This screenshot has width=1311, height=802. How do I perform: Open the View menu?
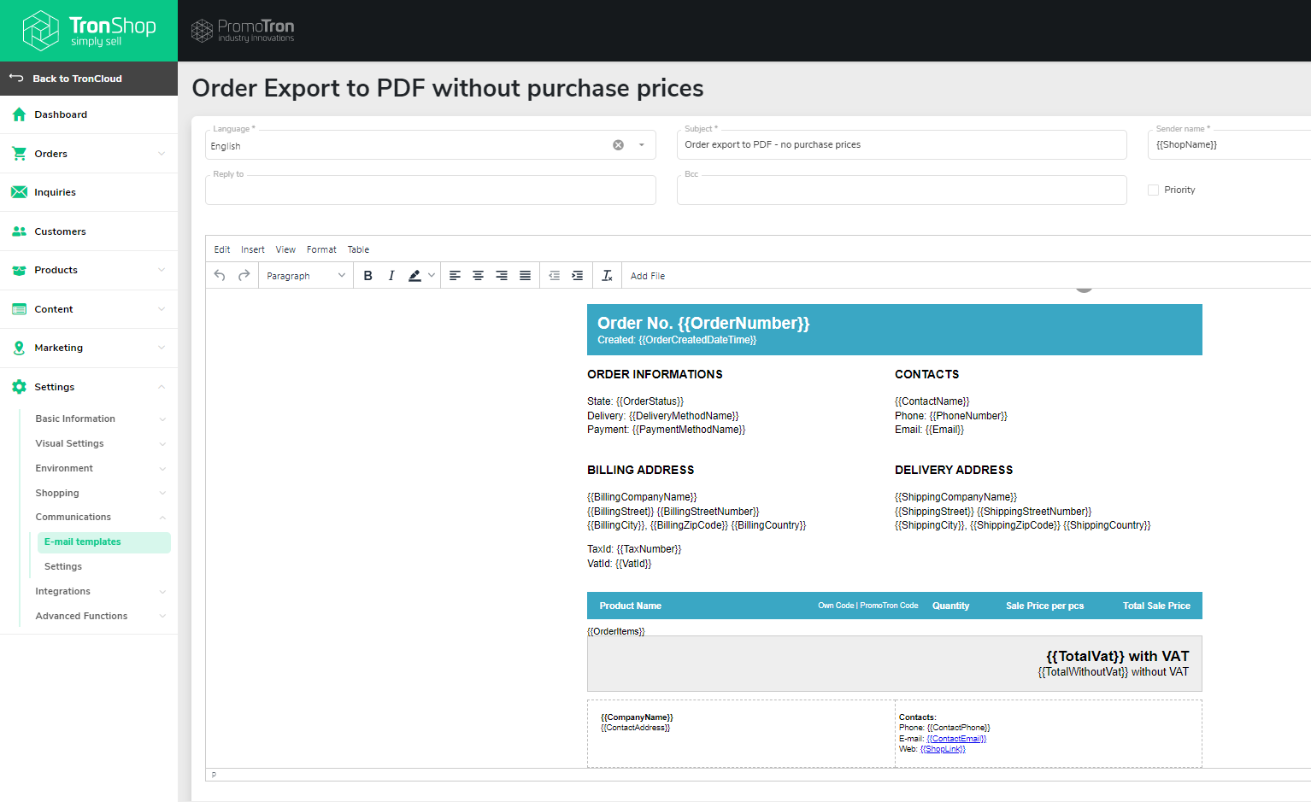pyautogui.click(x=285, y=249)
